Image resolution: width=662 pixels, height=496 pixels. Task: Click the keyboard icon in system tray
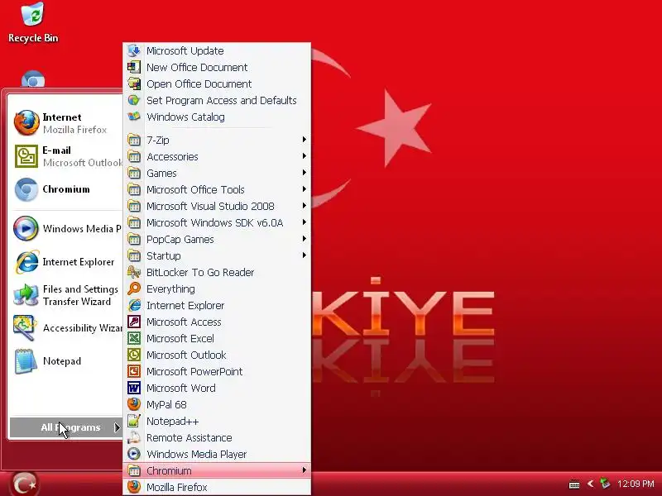click(x=574, y=484)
